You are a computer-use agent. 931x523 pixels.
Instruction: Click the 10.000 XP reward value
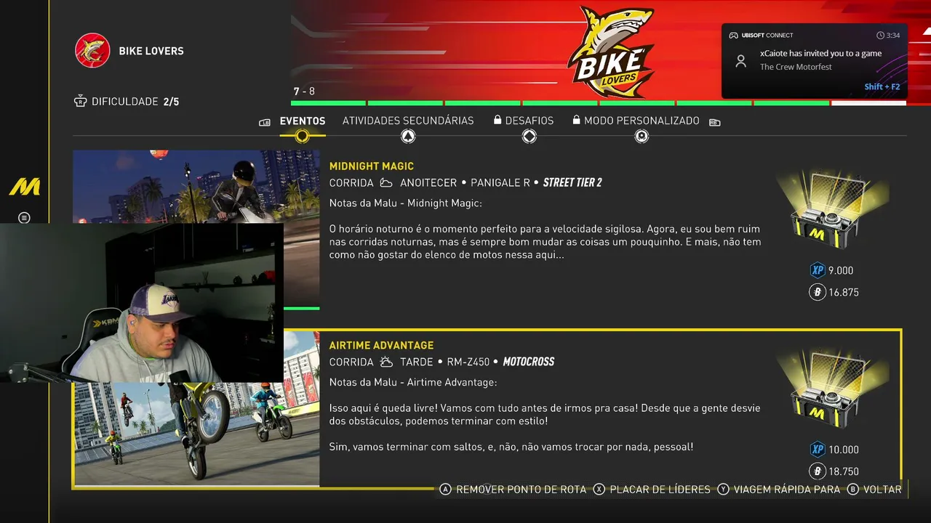844,449
